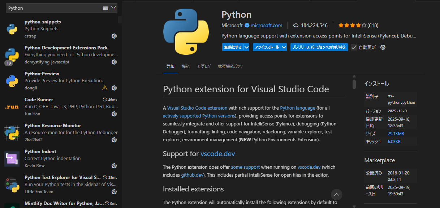Click the scroll-to-top arrow button
The height and width of the screenshot is (208, 440).
pos(337,195)
